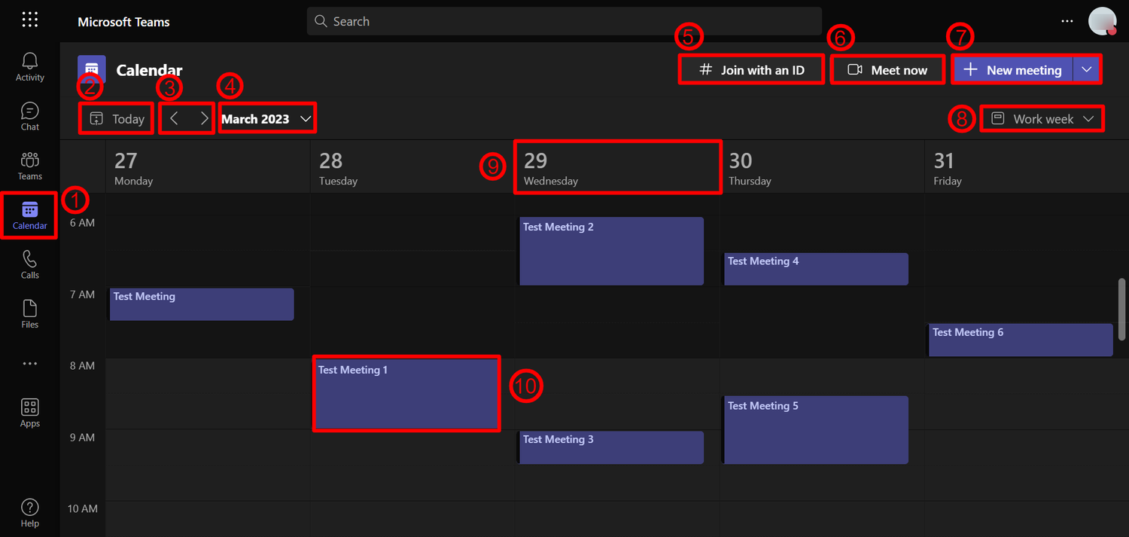Open the Test Meeting 6 event
This screenshot has width=1129, height=537.
click(1021, 340)
